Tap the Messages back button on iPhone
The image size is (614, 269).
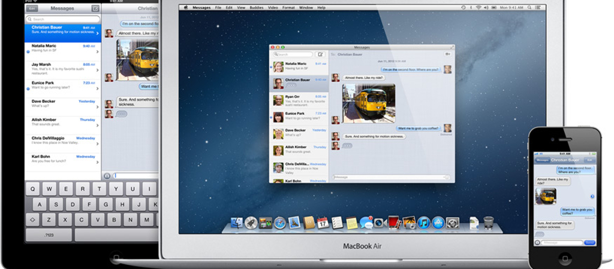click(x=542, y=160)
